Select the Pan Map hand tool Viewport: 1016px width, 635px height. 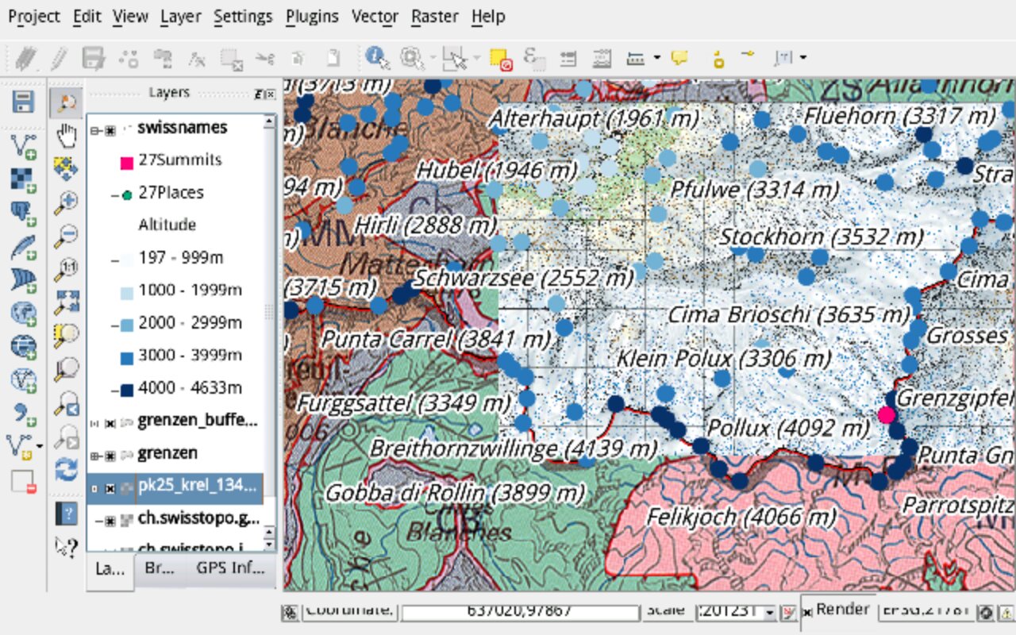tap(67, 136)
